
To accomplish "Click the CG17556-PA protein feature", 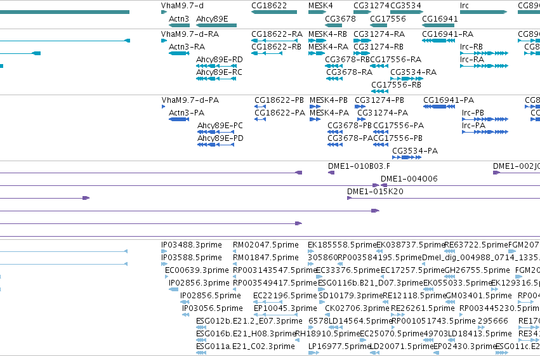I will pyautogui.click(x=381, y=132).
